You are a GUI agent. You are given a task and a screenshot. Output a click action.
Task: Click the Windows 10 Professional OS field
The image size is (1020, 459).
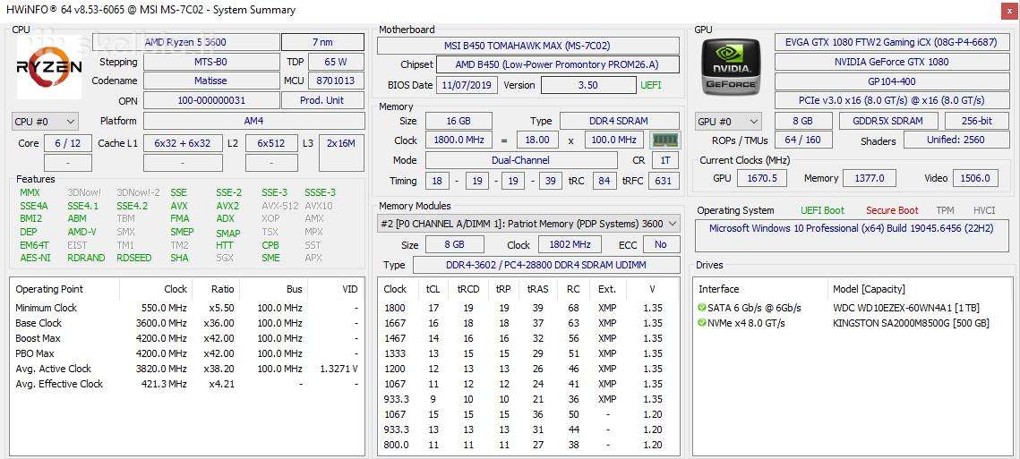click(x=854, y=235)
